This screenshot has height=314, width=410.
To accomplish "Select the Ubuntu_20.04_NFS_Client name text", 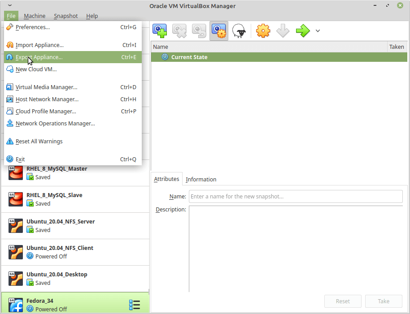I will pyautogui.click(x=60, y=248).
